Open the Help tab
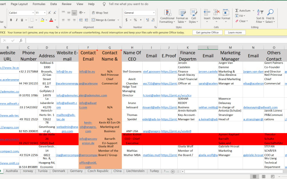Screen dimensions: 287x179 tap(91, 4)
